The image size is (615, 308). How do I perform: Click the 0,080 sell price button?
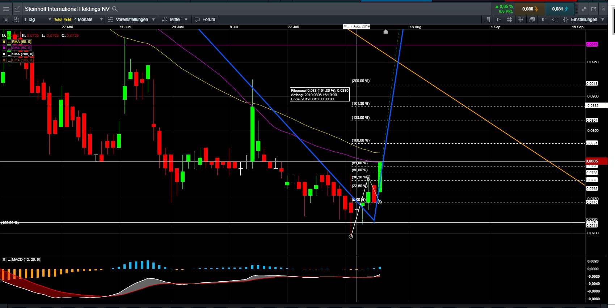tap(530, 9)
